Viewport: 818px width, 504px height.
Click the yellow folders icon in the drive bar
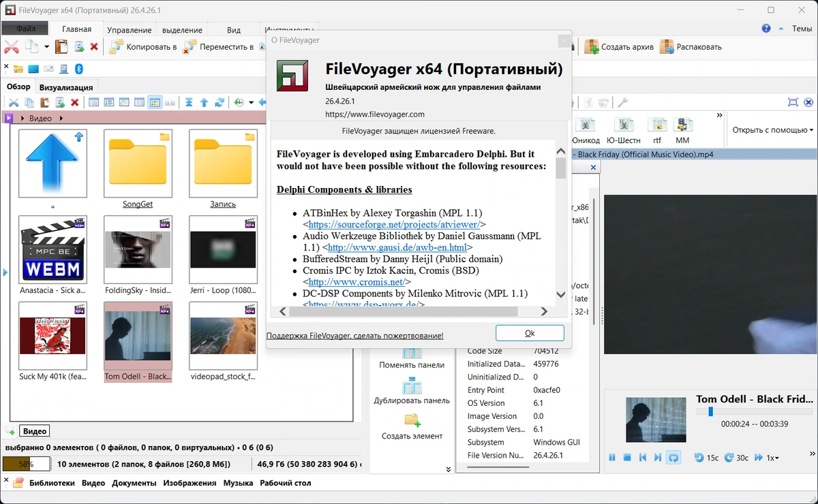18,69
